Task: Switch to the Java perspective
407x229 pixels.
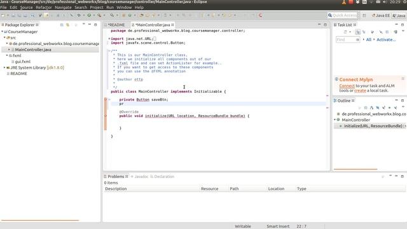Action: tap(399, 15)
